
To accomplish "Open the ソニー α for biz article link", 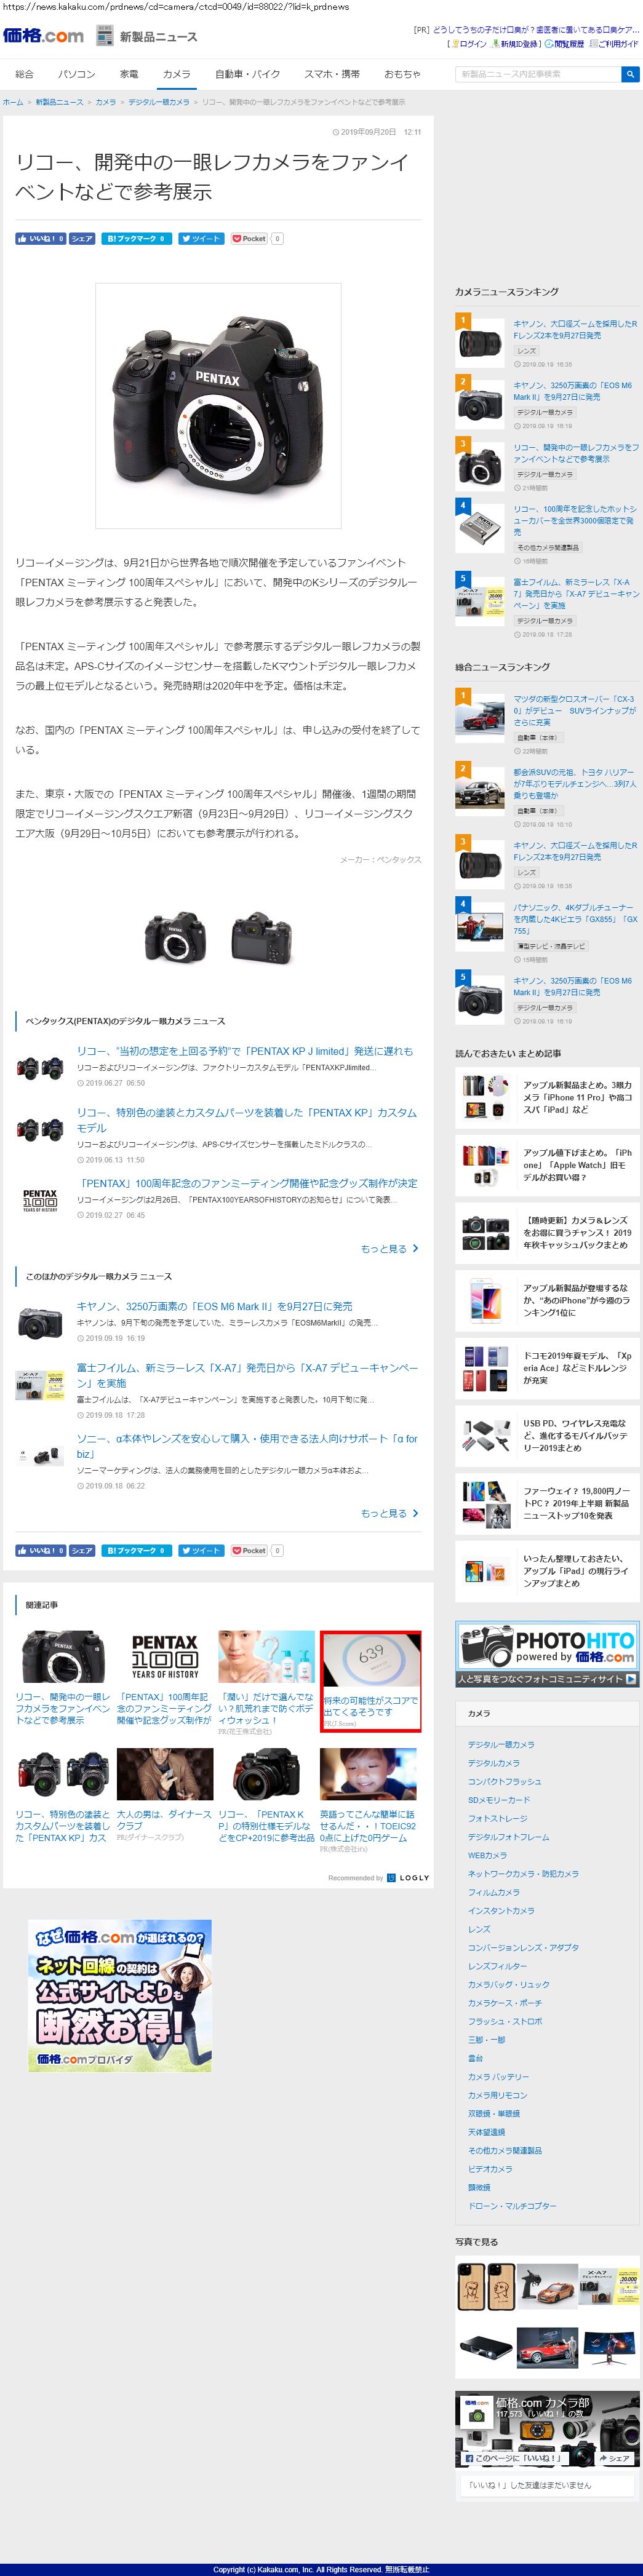I will (x=247, y=1446).
